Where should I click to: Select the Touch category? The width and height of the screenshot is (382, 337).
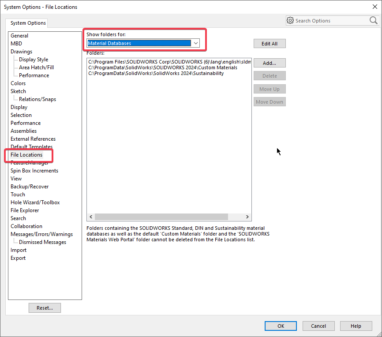(18, 195)
